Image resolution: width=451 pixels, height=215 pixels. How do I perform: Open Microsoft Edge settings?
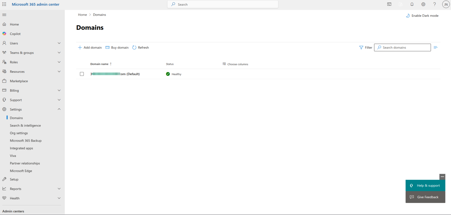[21, 171]
